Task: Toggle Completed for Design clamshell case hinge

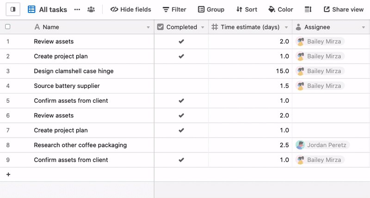Action: coord(181,71)
